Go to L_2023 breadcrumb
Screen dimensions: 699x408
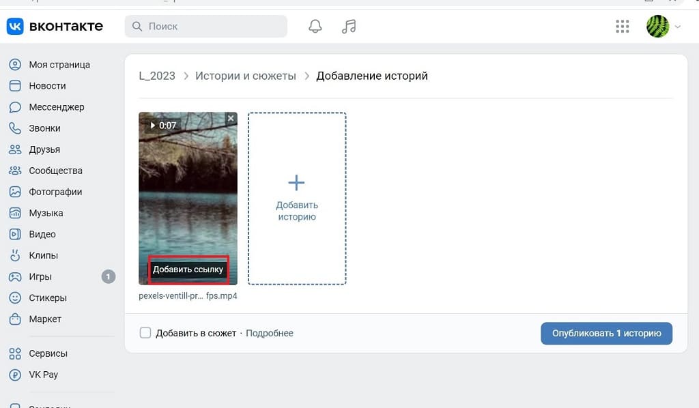157,76
